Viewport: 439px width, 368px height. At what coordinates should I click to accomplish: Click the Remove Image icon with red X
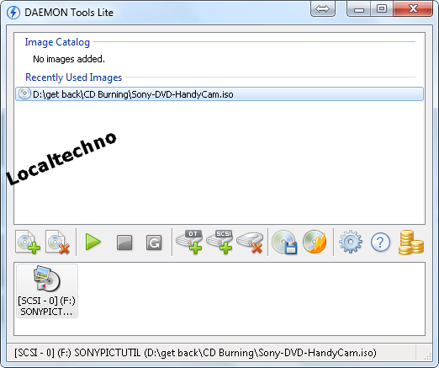pos(58,242)
